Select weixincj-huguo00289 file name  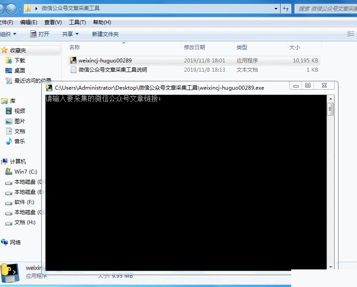pyautogui.click(x=105, y=61)
